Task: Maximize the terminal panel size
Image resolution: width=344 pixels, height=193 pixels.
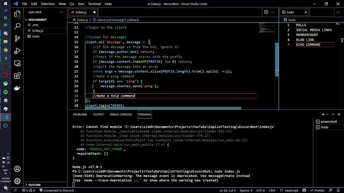Action: coord(333,114)
